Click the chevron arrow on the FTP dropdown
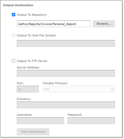124x139 pixels. [112, 89]
